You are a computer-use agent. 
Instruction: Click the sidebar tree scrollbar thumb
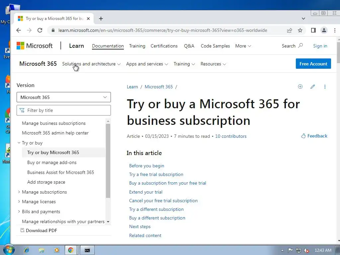[108, 161]
